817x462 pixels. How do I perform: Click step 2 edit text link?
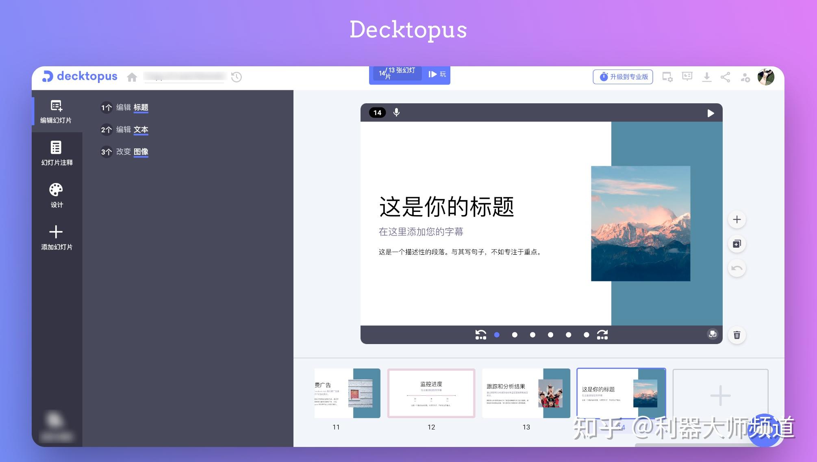pyautogui.click(x=141, y=130)
